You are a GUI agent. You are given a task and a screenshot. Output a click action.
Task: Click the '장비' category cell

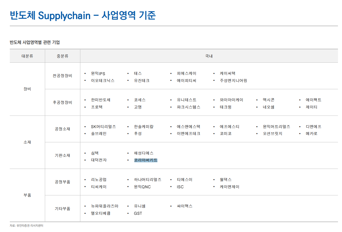click(27, 89)
